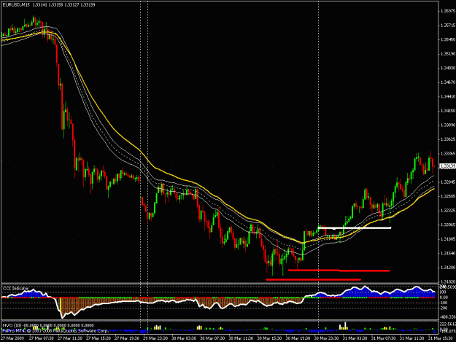Click the 30 Mar 19:30 time label
Viewport: 456px width, 342px height.
(x=298, y=338)
